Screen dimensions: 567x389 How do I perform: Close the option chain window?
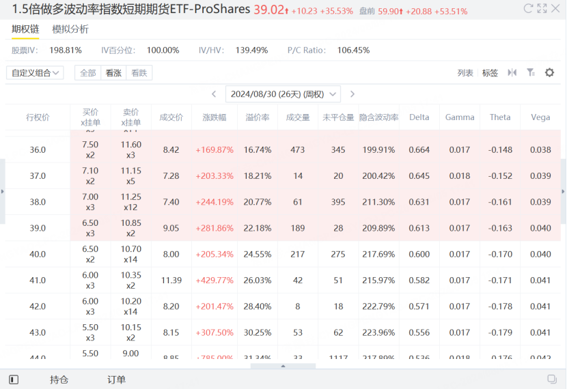coord(555,8)
